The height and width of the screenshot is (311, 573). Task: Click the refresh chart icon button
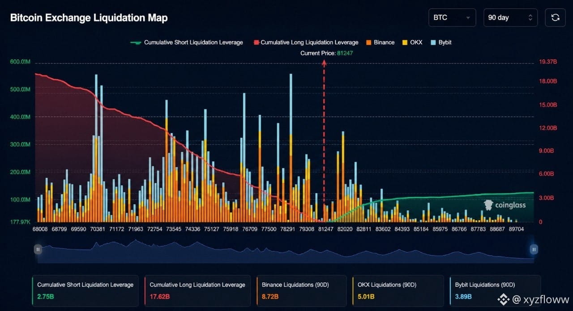click(x=555, y=17)
